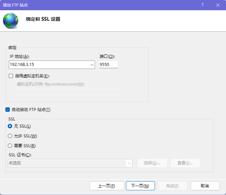Click into the IP address text 192.168.3.15
Viewport: 226px width, 195px height.
[22, 64]
